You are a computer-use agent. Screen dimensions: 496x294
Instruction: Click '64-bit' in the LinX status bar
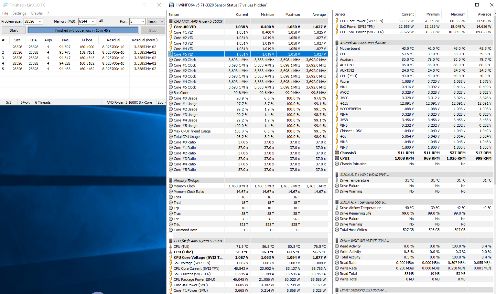[25, 102]
